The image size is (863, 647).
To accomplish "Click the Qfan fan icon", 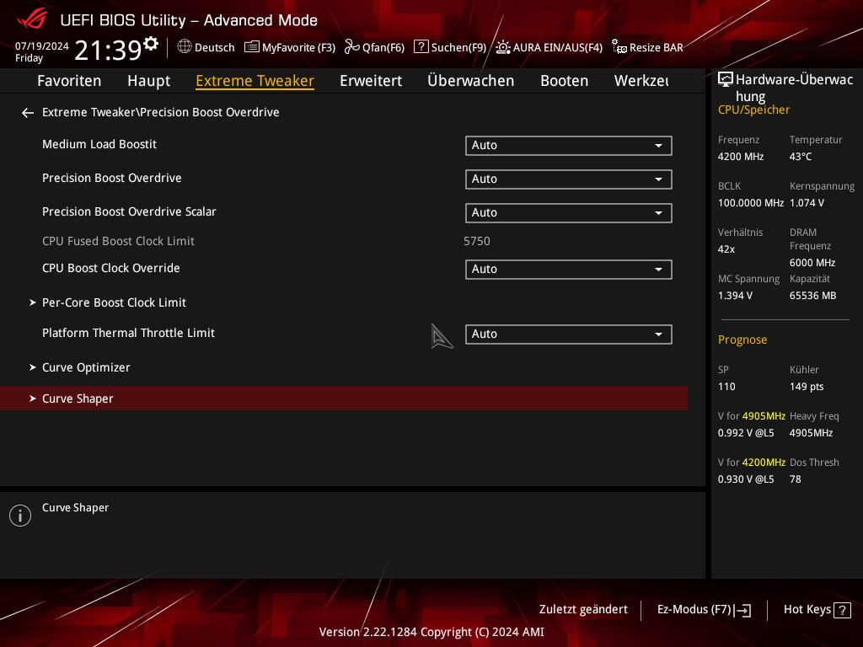I will (x=351, y=47).
